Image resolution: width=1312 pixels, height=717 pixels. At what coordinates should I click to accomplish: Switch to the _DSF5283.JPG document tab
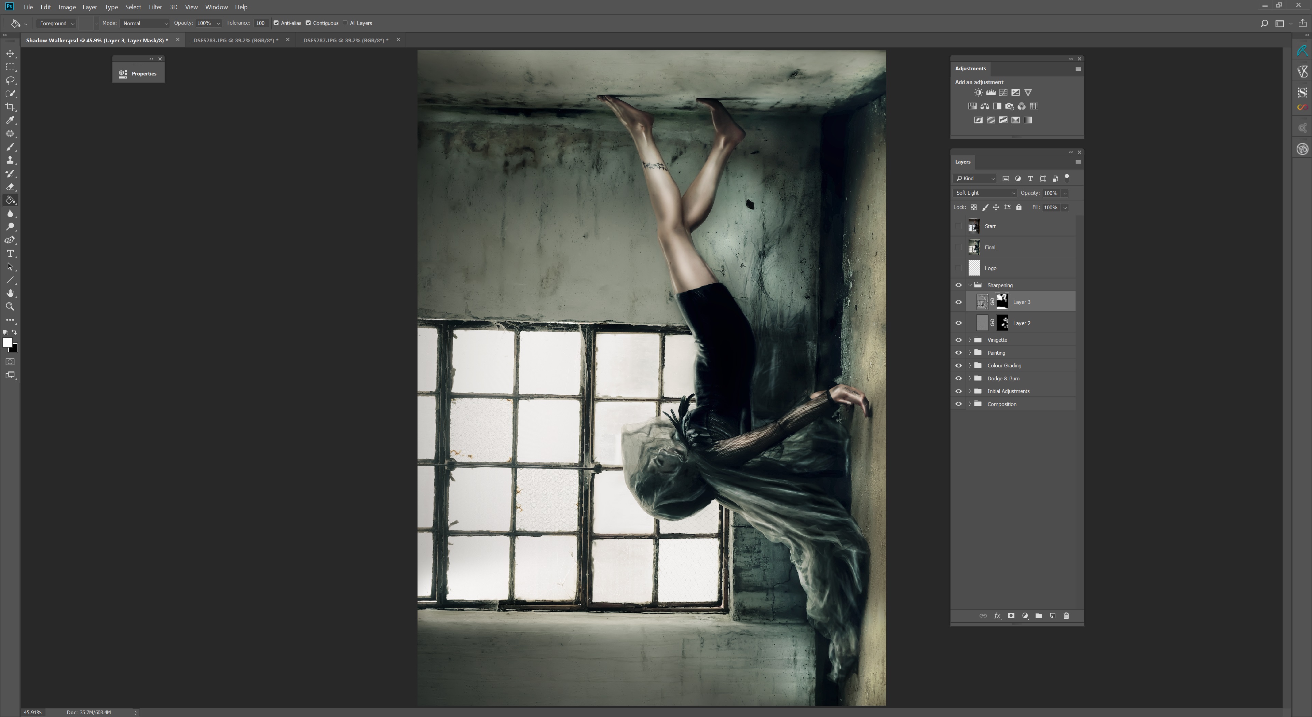(234, 40)
